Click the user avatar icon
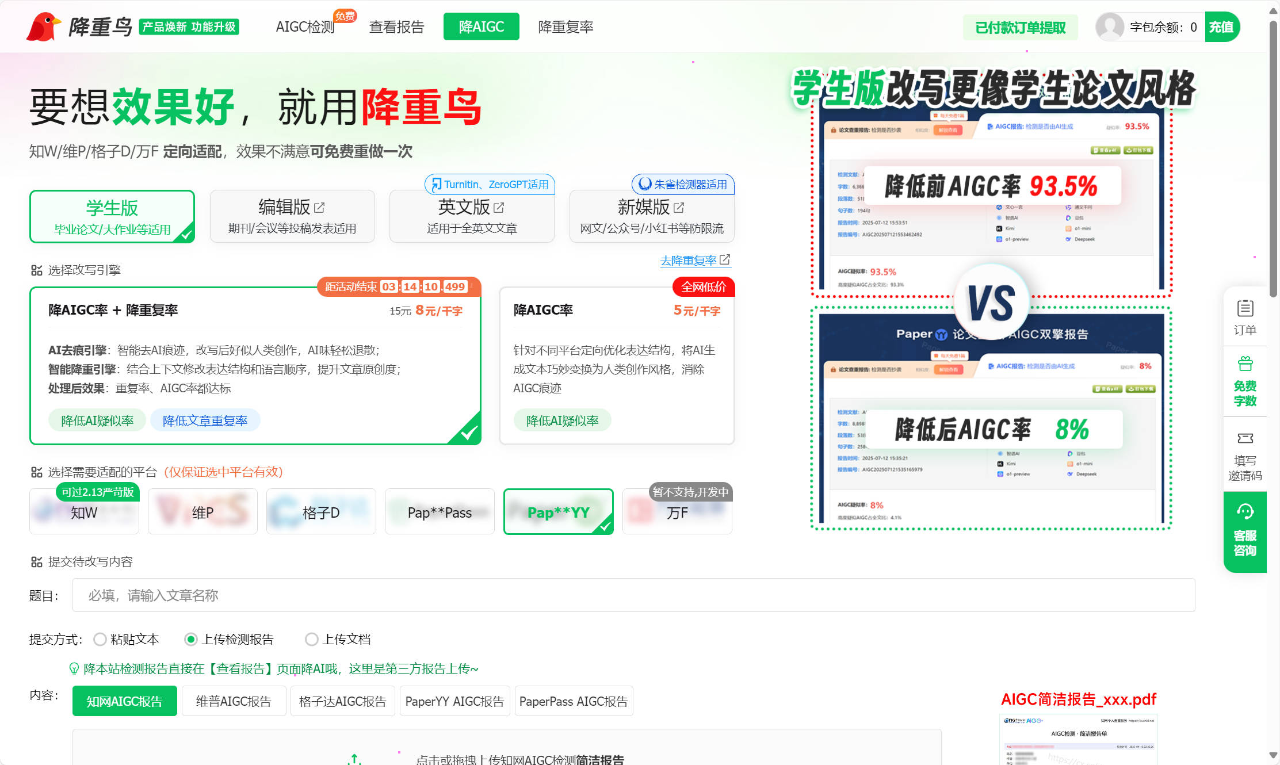This screenshot has width=1280, height=765. pos(1109,27)
